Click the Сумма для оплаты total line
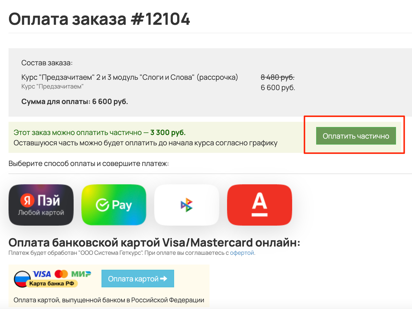Screen dimensions: 412x309 (x=75, y=102)
